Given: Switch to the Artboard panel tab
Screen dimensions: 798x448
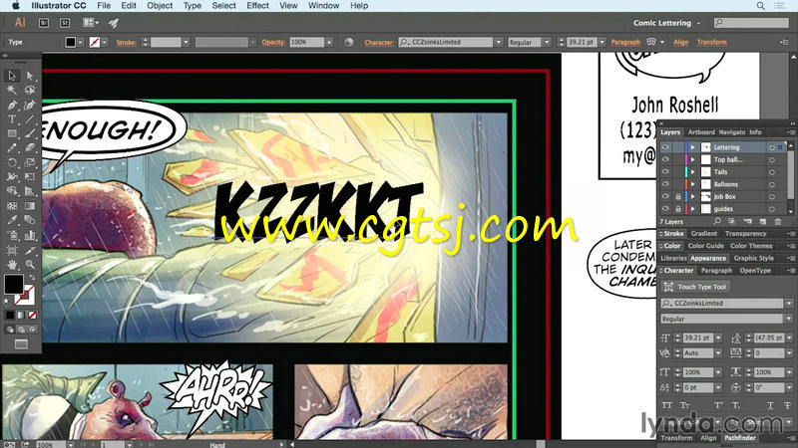Looking at the screenshot, I should pyautogui.click(x=701, y=132).
